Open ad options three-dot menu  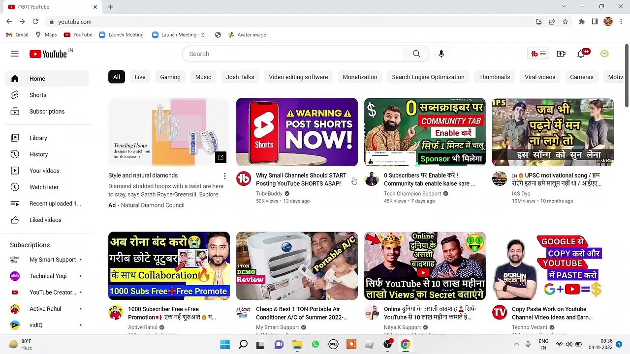pos(224,176)
